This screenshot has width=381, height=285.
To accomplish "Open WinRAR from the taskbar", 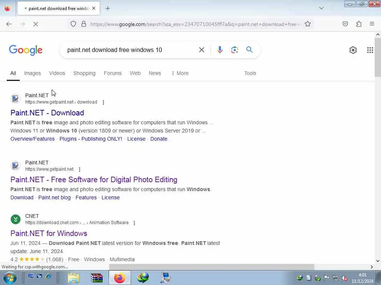I will tap(96, 278).
